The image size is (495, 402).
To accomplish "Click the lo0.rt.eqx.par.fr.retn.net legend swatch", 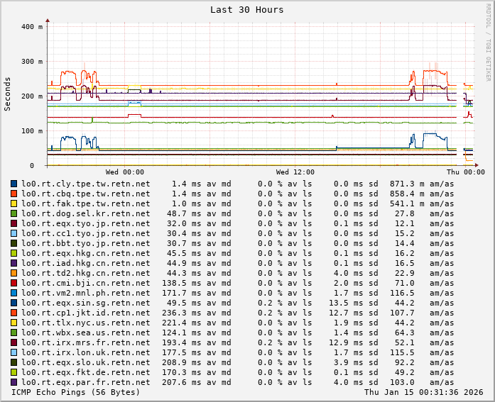I will pyautogui.click(x=13, y=382).
